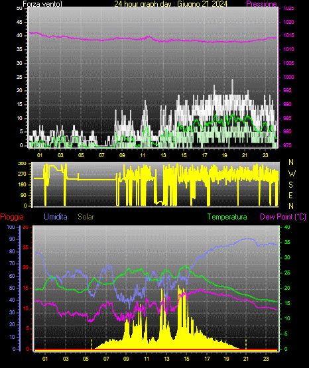Screen dimensions: 309x368
Task: Click hour "13" under the wind chart
Action: 163,155
